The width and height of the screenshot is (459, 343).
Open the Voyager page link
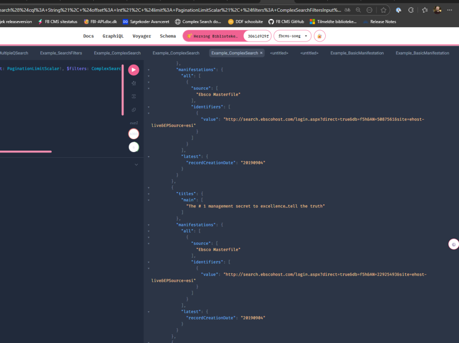[141, 36]
